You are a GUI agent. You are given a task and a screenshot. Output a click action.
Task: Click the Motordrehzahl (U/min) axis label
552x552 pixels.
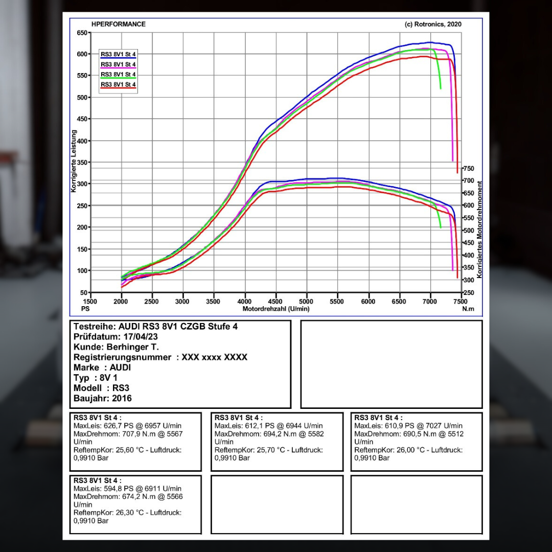pos(276,309)
